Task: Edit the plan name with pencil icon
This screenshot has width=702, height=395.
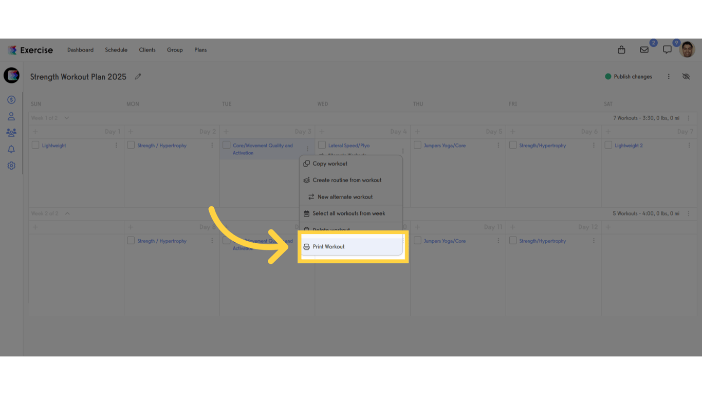Action: (x=138, y=77)
